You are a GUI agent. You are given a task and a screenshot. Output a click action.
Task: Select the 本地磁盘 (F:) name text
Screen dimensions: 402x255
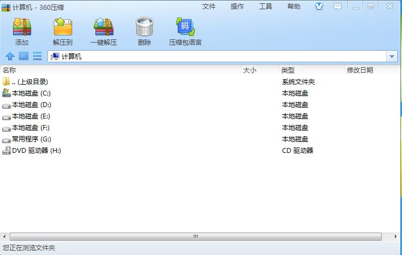point(31,128)
